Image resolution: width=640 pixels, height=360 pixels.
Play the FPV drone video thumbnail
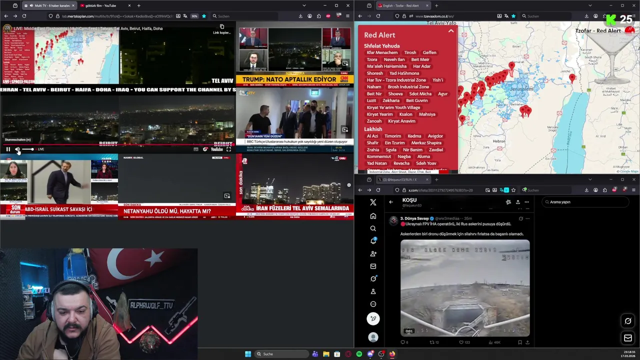point(465,288)
